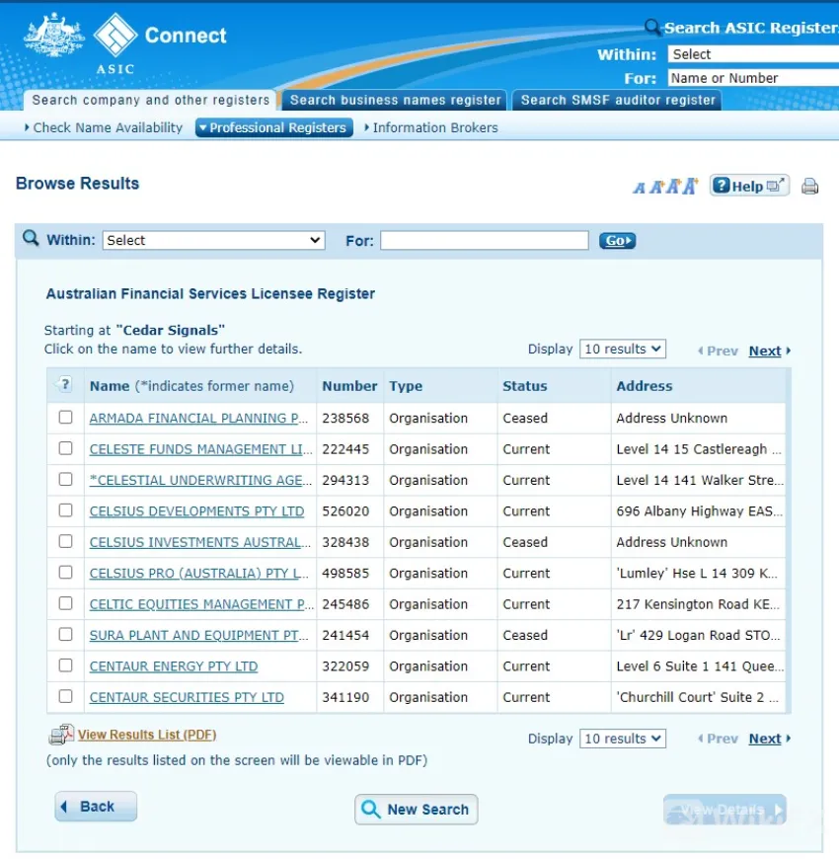Open CELSIUS DEVELOPMENTS PTY LTD link

[196, 511]
